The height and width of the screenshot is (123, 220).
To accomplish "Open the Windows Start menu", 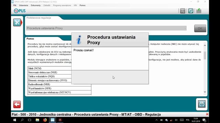I will pos(14,120).
